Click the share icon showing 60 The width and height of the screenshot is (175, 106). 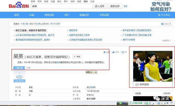click(123, 52)
